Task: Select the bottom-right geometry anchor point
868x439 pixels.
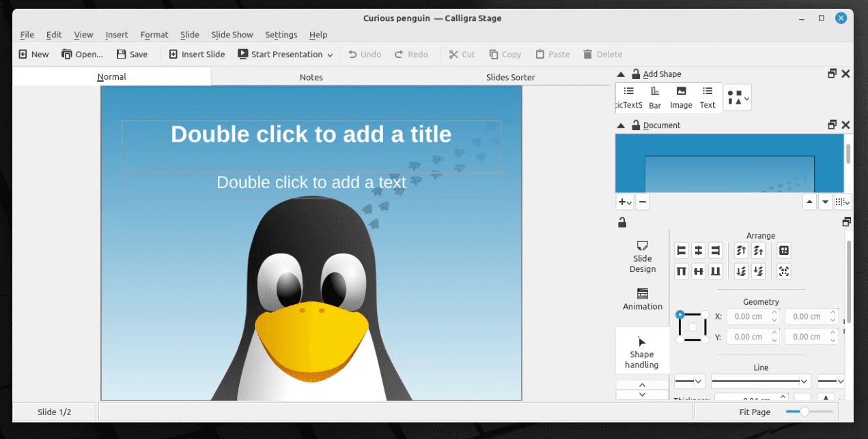Action: click(705, 339)
